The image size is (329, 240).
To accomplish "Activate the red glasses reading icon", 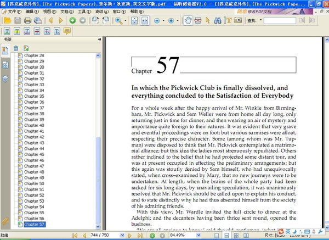I will pyautogui.click(x=197, y=21).
